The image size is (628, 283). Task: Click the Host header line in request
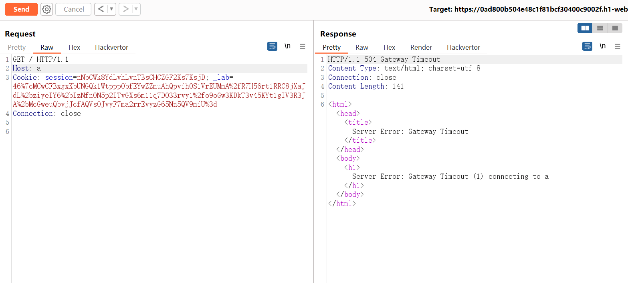27,69
